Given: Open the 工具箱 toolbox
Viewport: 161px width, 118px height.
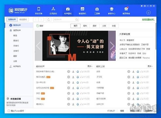Looking at the screenshot, I should [97, 11].
